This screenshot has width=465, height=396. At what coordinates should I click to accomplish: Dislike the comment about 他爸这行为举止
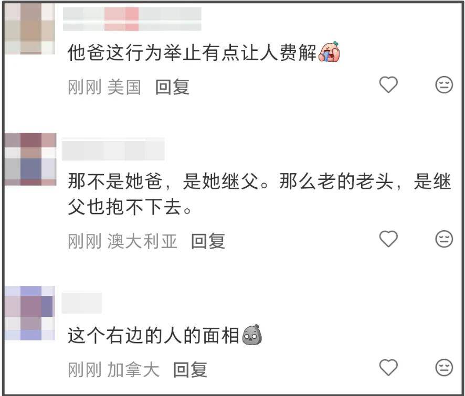point(444,85)
